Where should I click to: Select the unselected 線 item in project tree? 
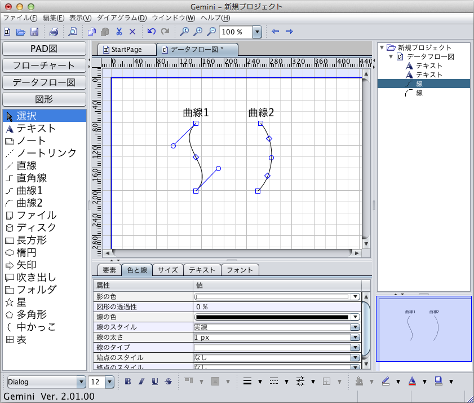(x=419, y=93)
